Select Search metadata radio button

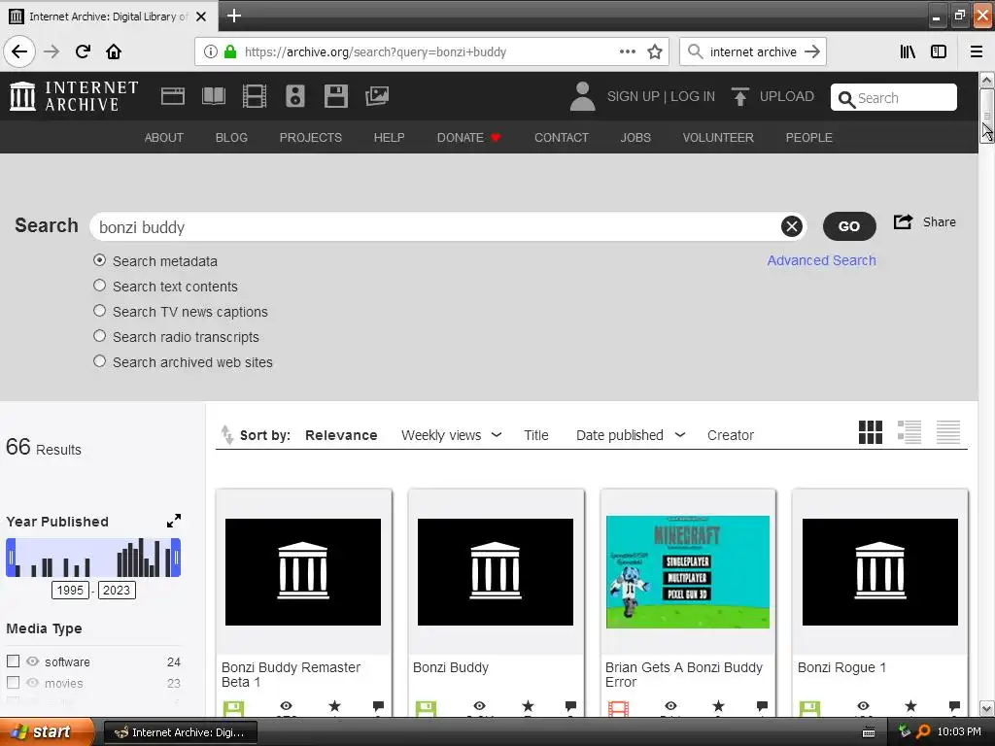tap(100, 260)
